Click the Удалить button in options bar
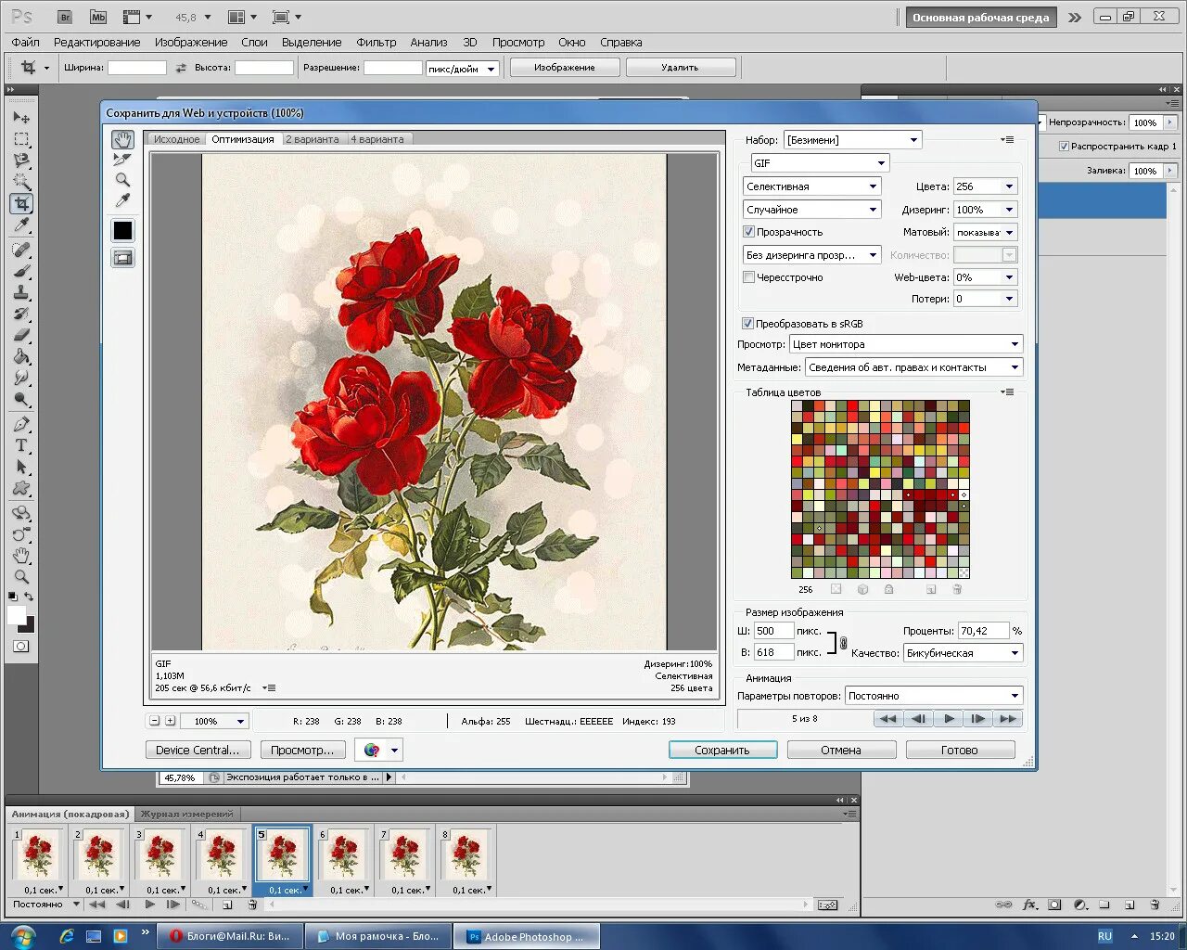This screenshot has width=1187, height=950. pyautogui.click(x=681, y=68)
